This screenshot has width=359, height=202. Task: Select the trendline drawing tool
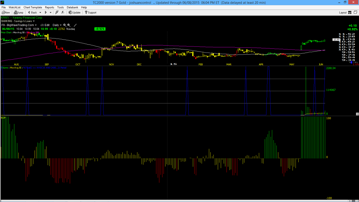[75, 25]
